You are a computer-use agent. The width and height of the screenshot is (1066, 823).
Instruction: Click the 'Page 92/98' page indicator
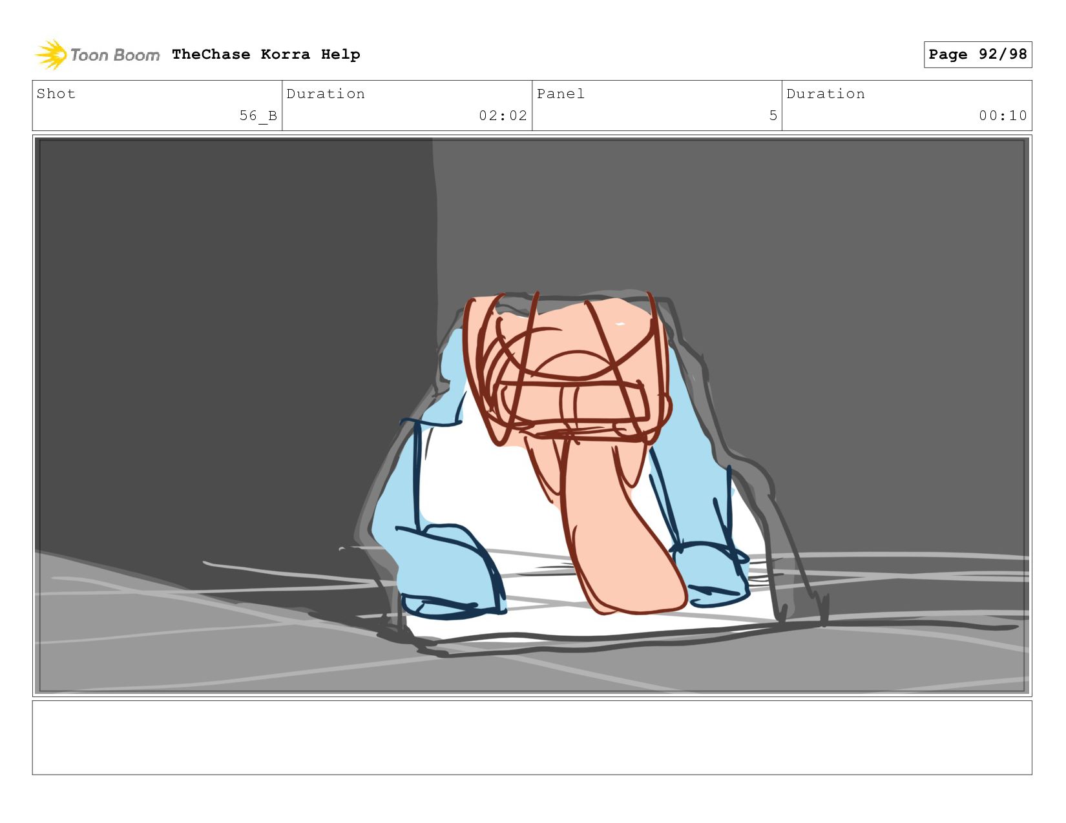pos(977,54)
